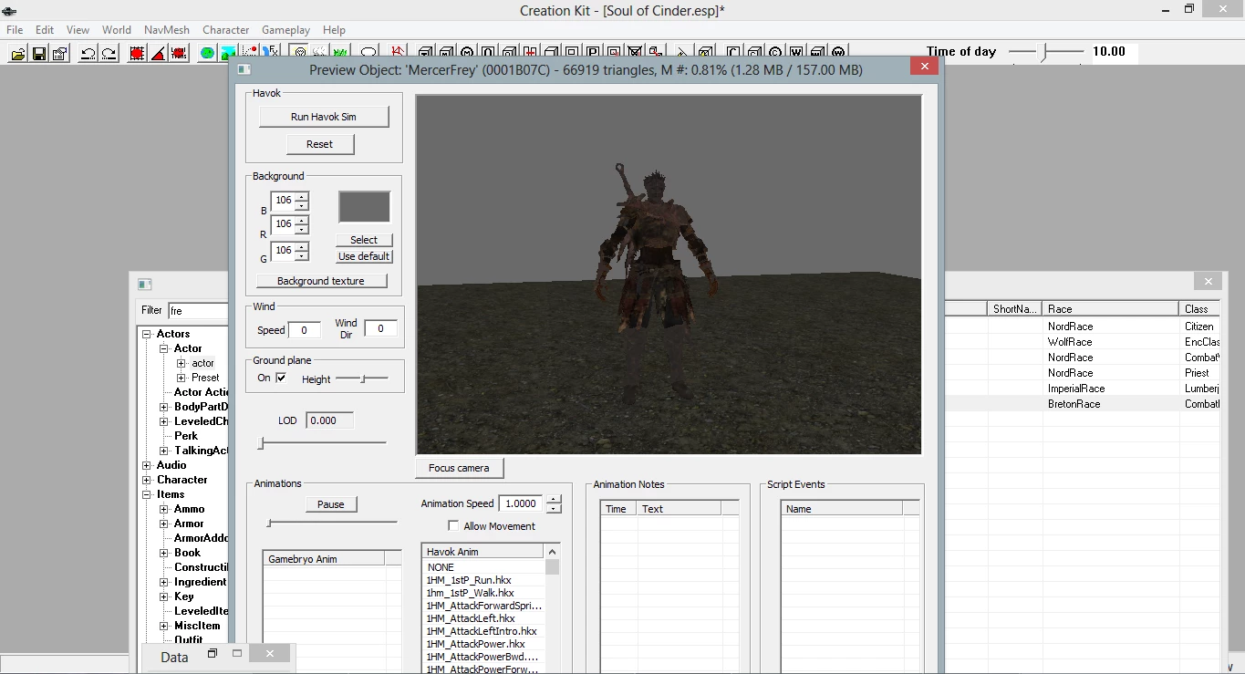The height and width of the screenshot is (674, 1245).
Task: Click the Fx toolbar icon
Action: pos(271,50)
